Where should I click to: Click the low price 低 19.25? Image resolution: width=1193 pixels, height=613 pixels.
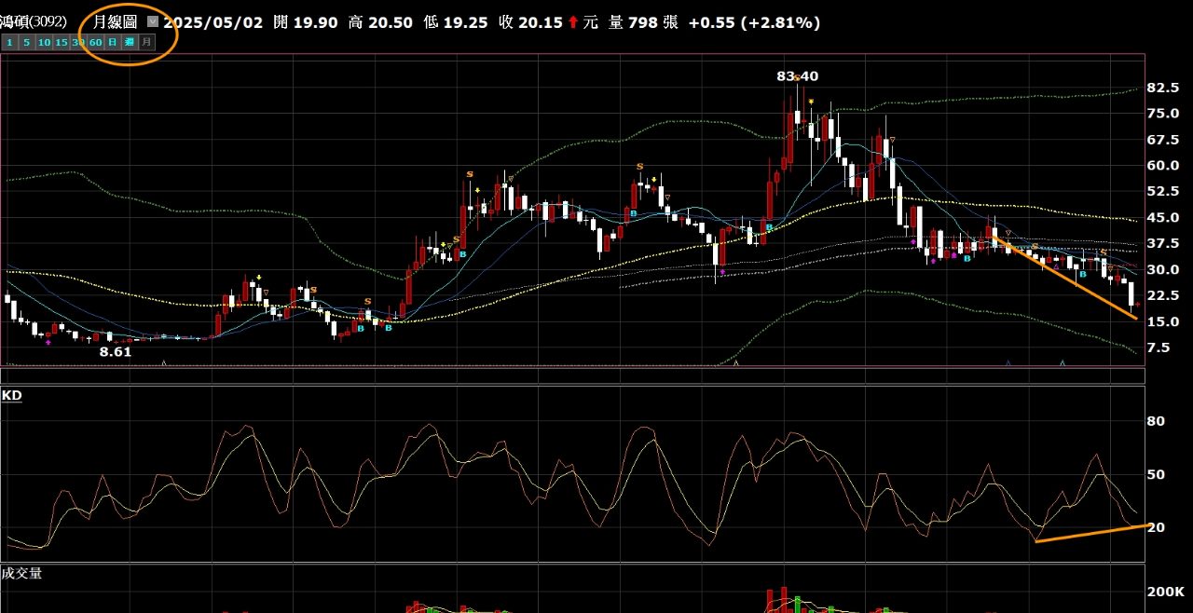click(x=455, y=22)
